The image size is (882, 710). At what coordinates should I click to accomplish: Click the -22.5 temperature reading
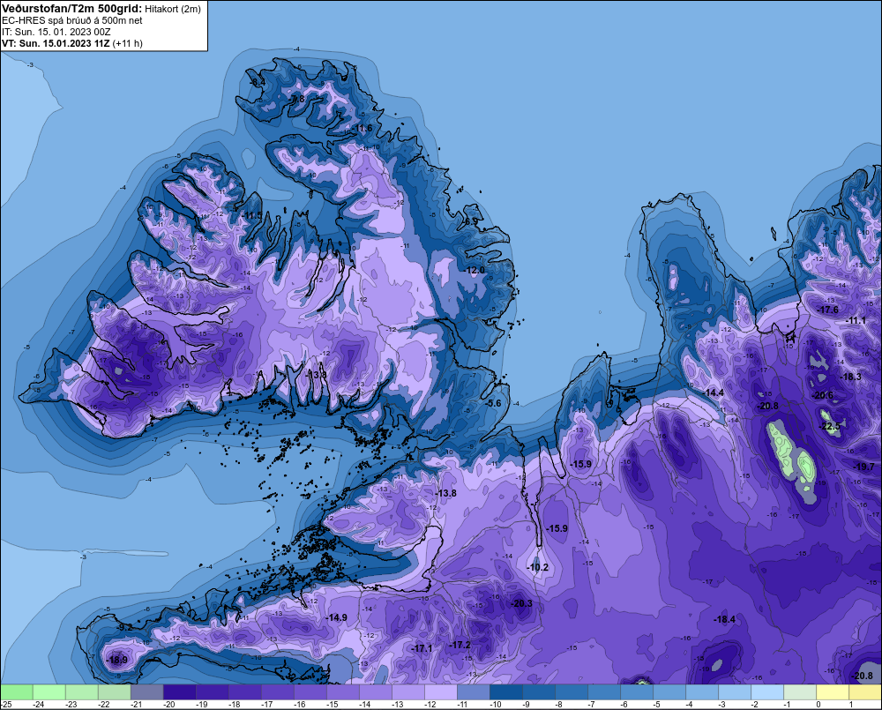tap(830, 427)
